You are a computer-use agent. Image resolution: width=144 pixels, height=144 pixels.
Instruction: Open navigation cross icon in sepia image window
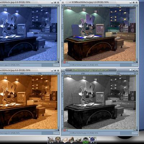tap(58, 130)
